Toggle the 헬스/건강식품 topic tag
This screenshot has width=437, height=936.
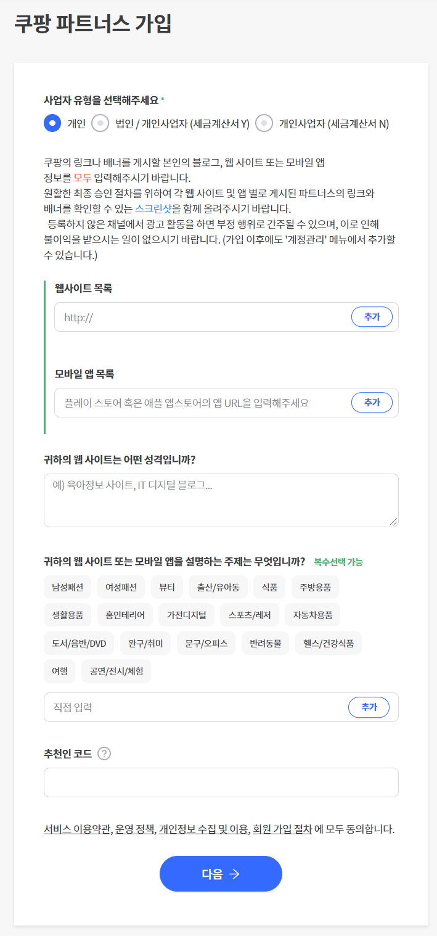click(329, 644)
